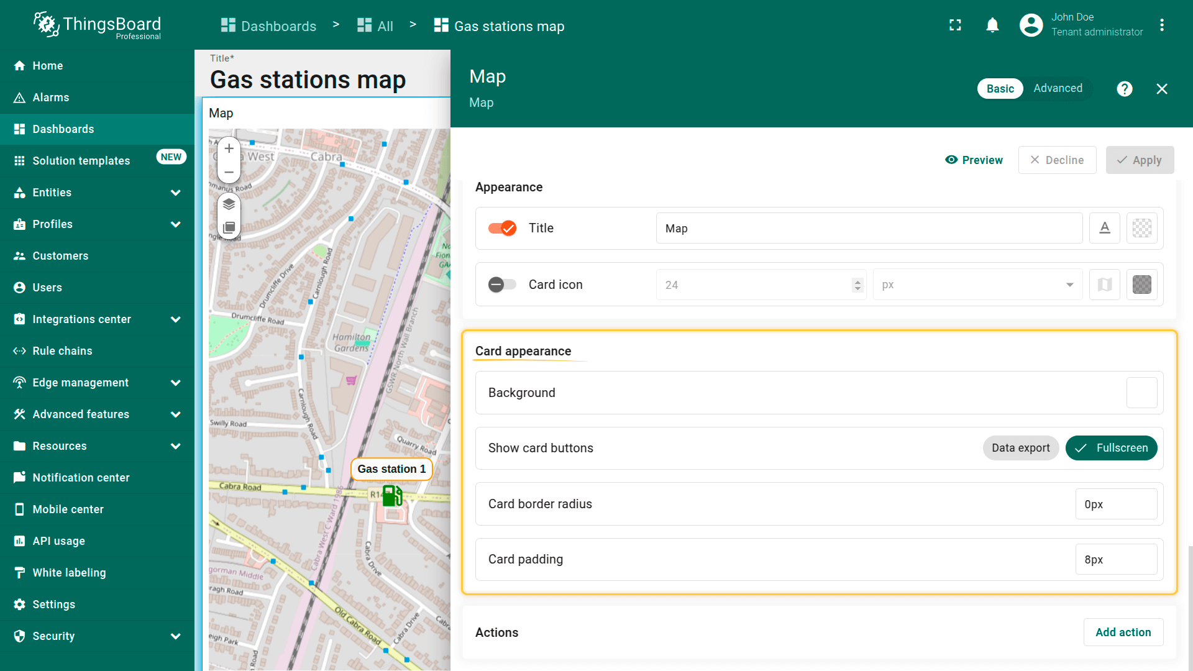1193x671 pixels.
Task: Click the Card border radius input
Action: point(1116,504)
